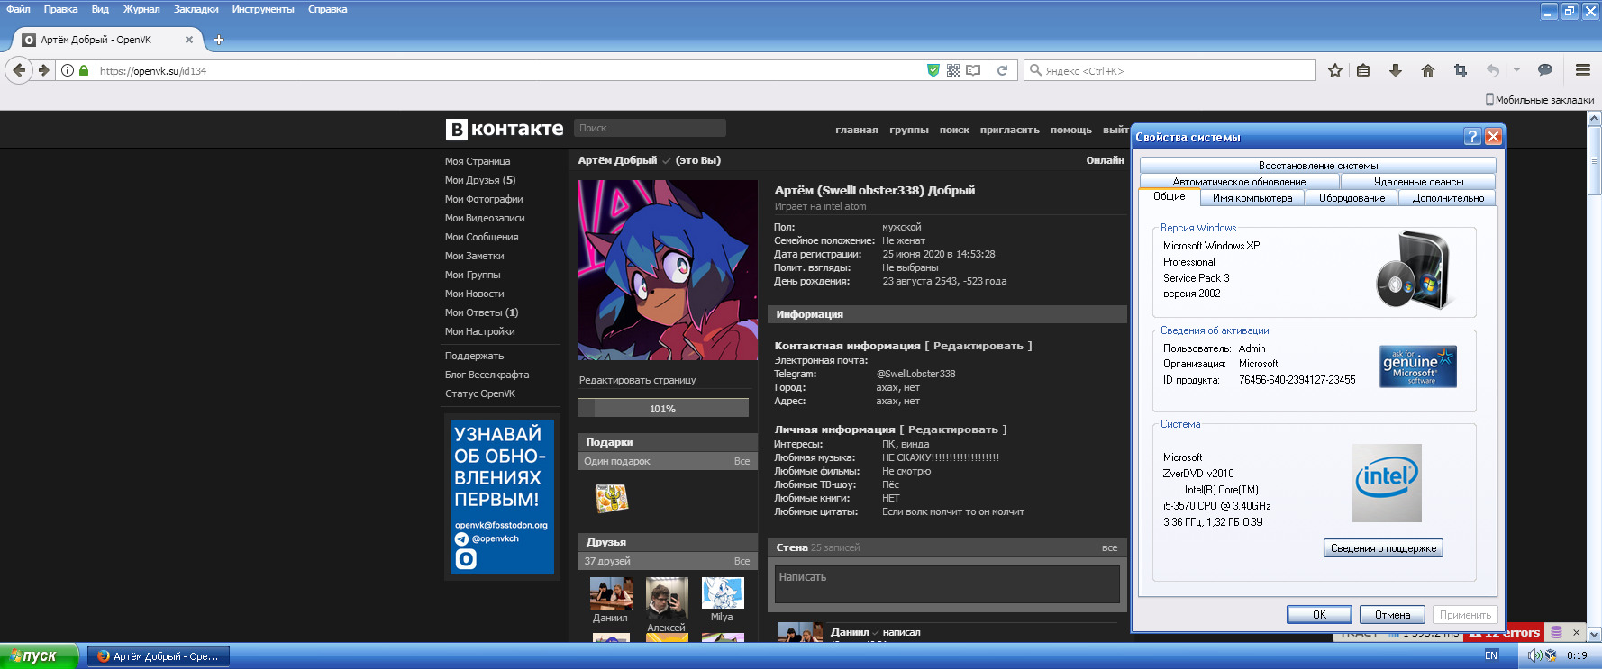
Task: Open Мои Фотографии in sidebar
Action: [484, 199]
